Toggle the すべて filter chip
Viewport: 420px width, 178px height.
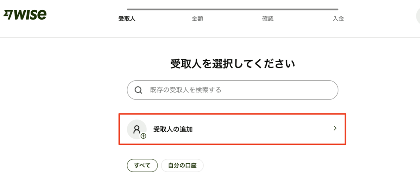coord(142,165)
